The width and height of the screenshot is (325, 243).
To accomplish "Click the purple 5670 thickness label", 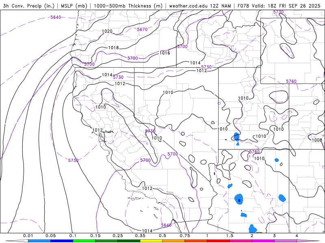I will coord(142,30).
